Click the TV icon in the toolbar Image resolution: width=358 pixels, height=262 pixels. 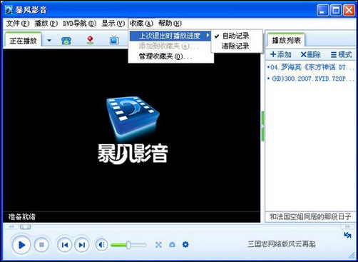click(114, 40)
